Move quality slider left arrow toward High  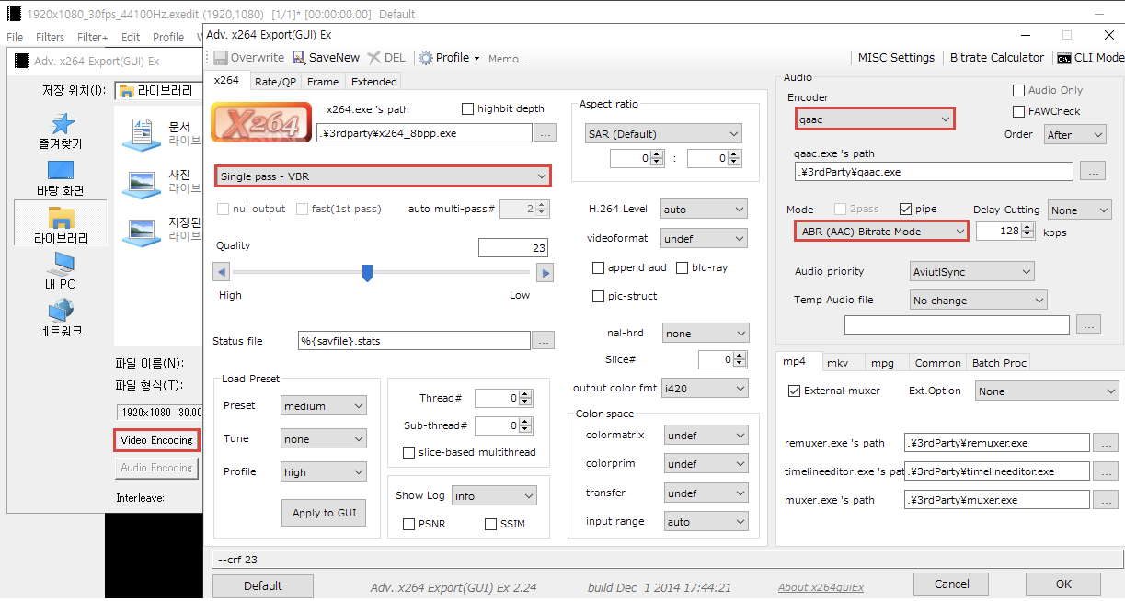click(x=221, y=272)
